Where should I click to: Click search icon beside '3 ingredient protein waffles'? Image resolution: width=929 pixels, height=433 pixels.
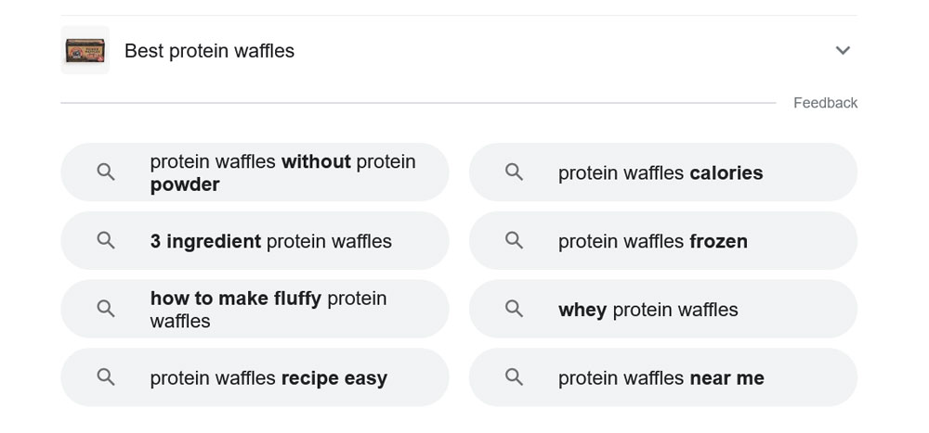(x=106, y=240)
